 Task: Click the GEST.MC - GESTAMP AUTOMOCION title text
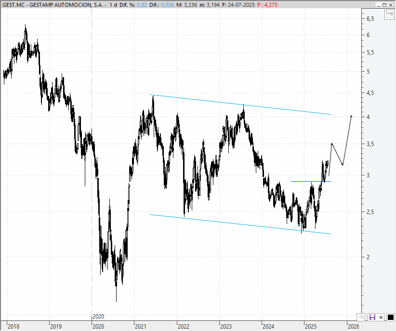[53, 5]
